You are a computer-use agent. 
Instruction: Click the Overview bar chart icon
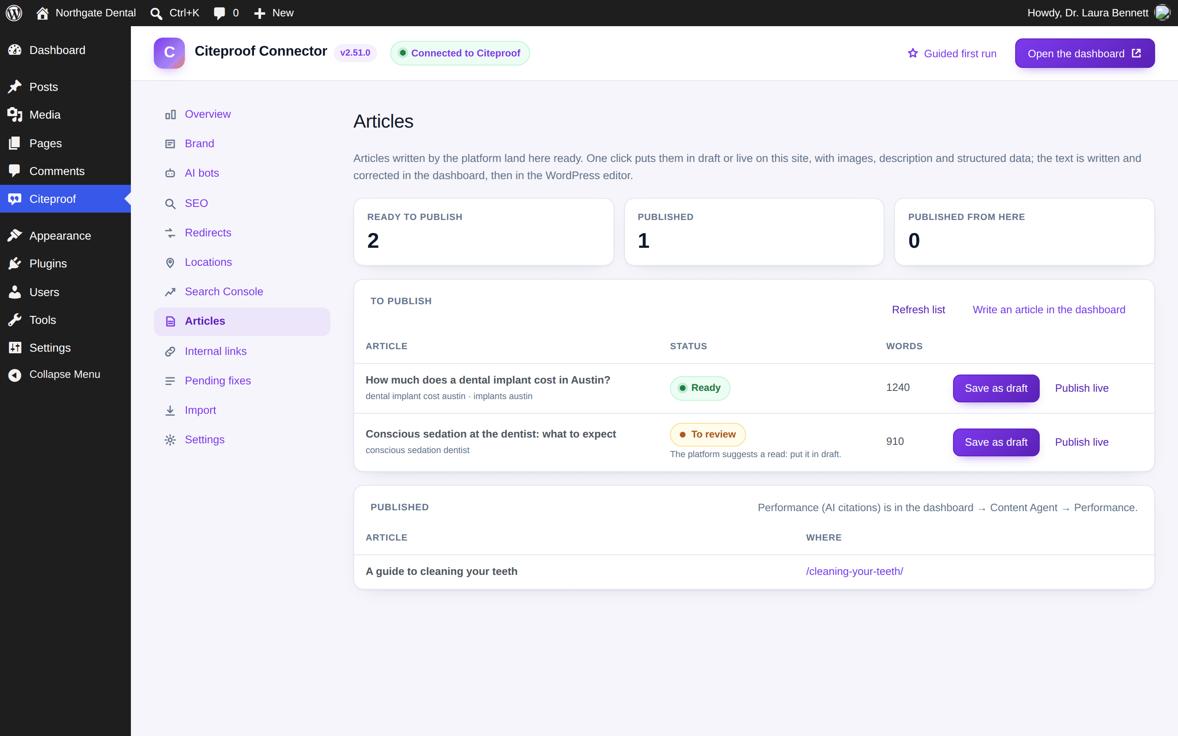coord(170,114)
